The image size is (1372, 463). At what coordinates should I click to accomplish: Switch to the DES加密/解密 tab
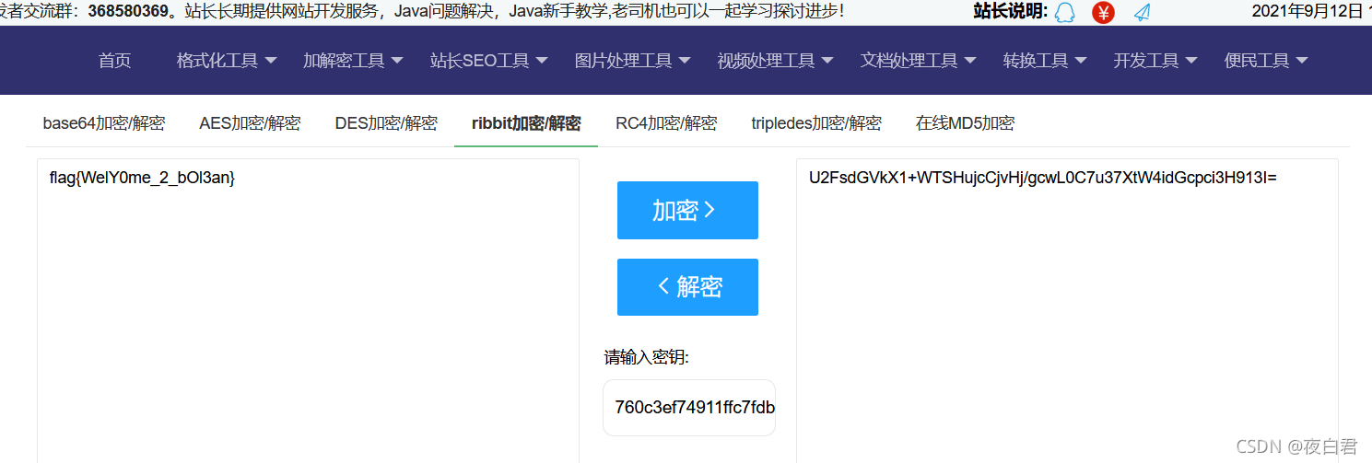point(386,123)
